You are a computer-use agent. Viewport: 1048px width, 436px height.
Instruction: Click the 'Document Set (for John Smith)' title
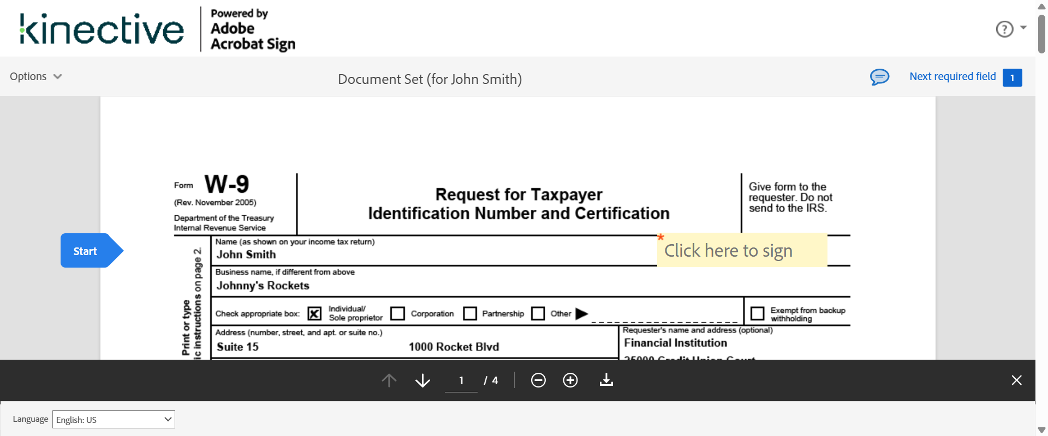pos(430,80)
